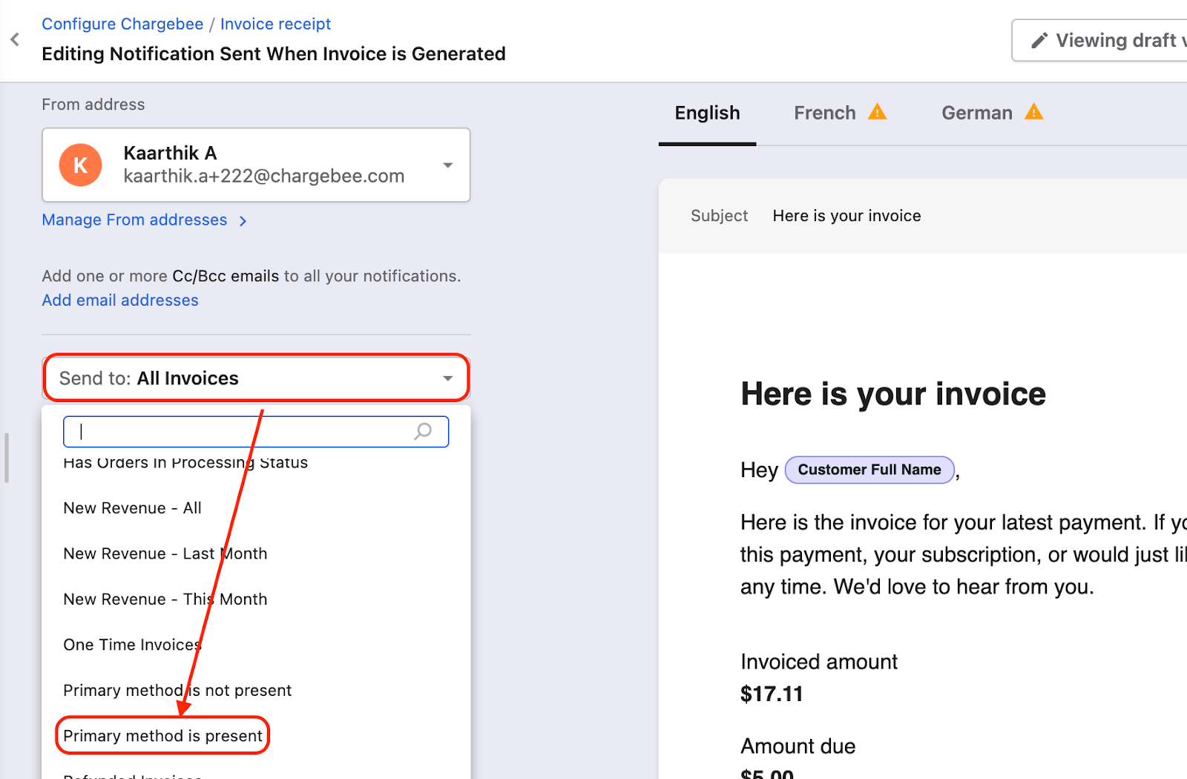The image size is (1187, 779).
Task: Choose One Time Invoices from list
Action: (x=132, y=645)
